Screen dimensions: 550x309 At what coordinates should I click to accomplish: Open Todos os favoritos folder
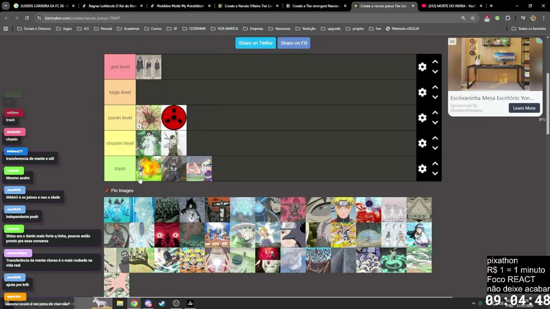click(x=529, y=29)
